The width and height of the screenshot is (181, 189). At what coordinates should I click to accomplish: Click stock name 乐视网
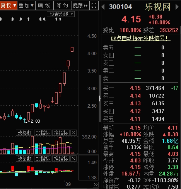coord(158,7)
